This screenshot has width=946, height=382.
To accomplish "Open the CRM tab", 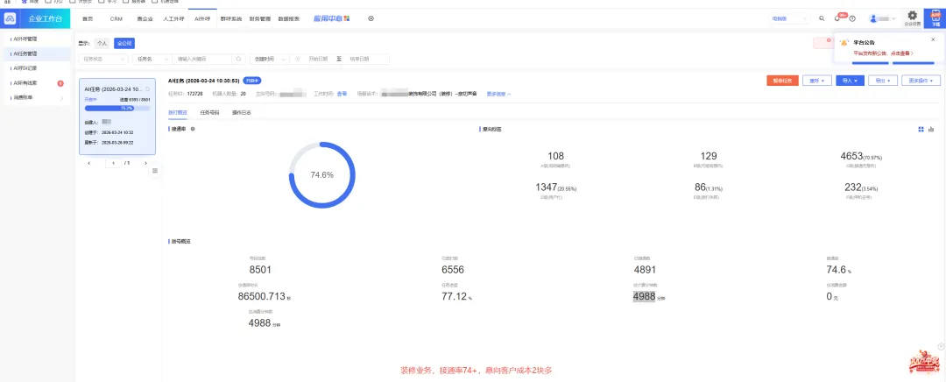I will point(116,18).
